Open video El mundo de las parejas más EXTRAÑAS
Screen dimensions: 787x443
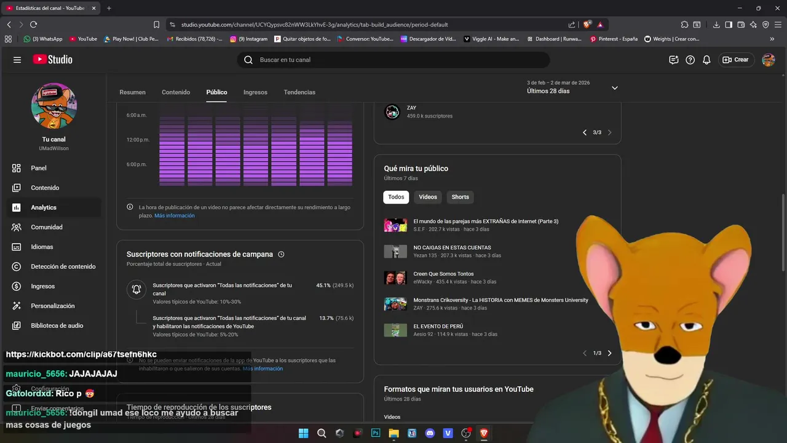pos(486,221)
